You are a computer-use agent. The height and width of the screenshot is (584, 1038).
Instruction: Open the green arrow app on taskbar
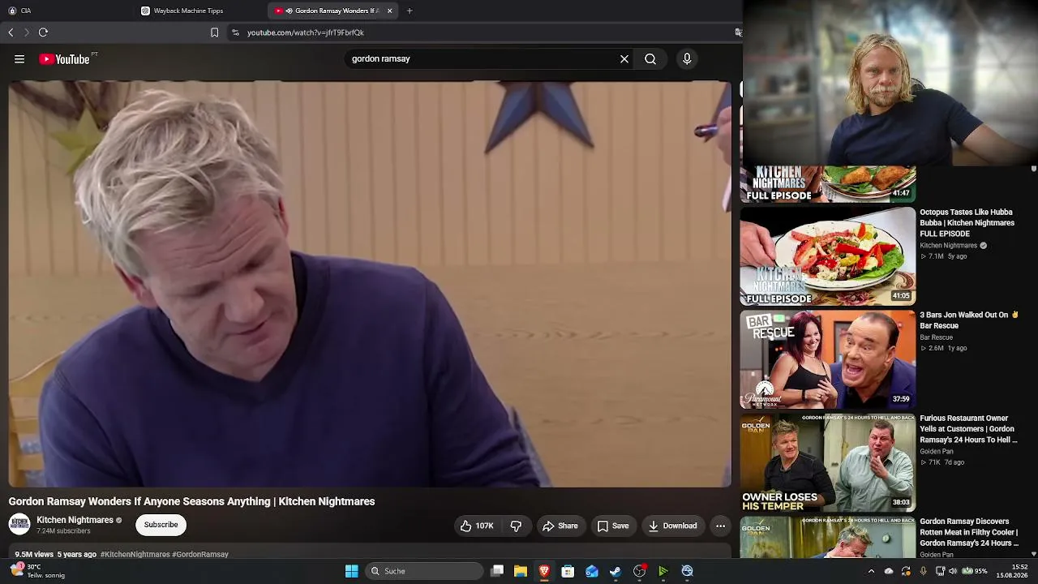tap(663, 571)
